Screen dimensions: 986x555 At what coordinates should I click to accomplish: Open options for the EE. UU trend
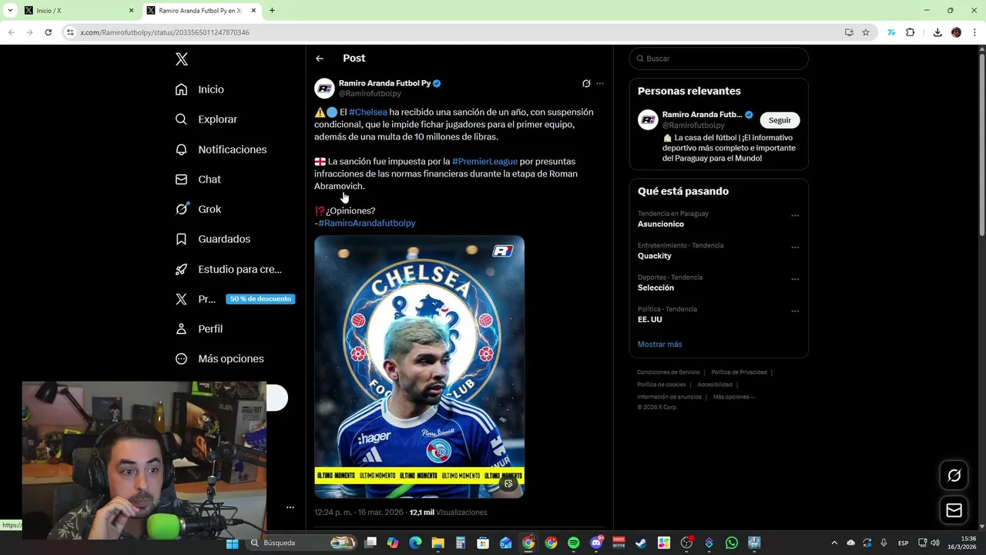795,311
